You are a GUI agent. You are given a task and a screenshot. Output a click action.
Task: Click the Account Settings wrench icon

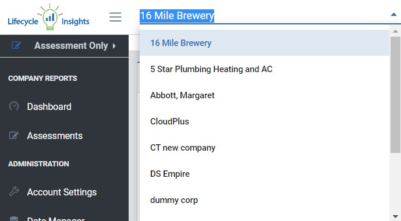tap(14, 191)
